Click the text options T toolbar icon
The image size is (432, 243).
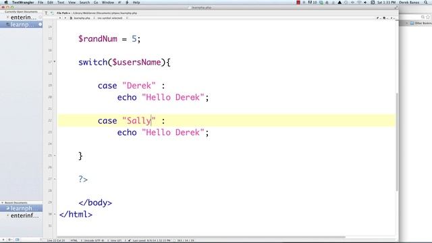(x=46, y=13)
